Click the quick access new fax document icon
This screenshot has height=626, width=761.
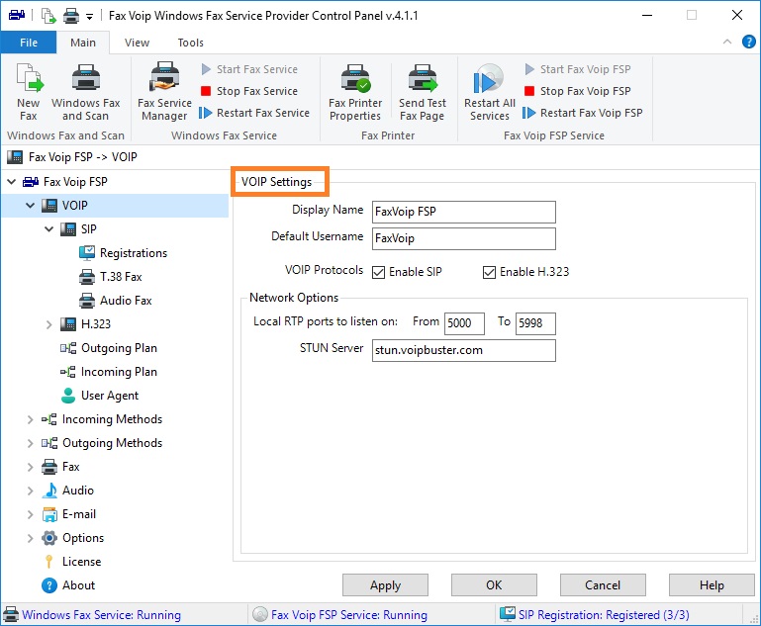coord(48,16)
